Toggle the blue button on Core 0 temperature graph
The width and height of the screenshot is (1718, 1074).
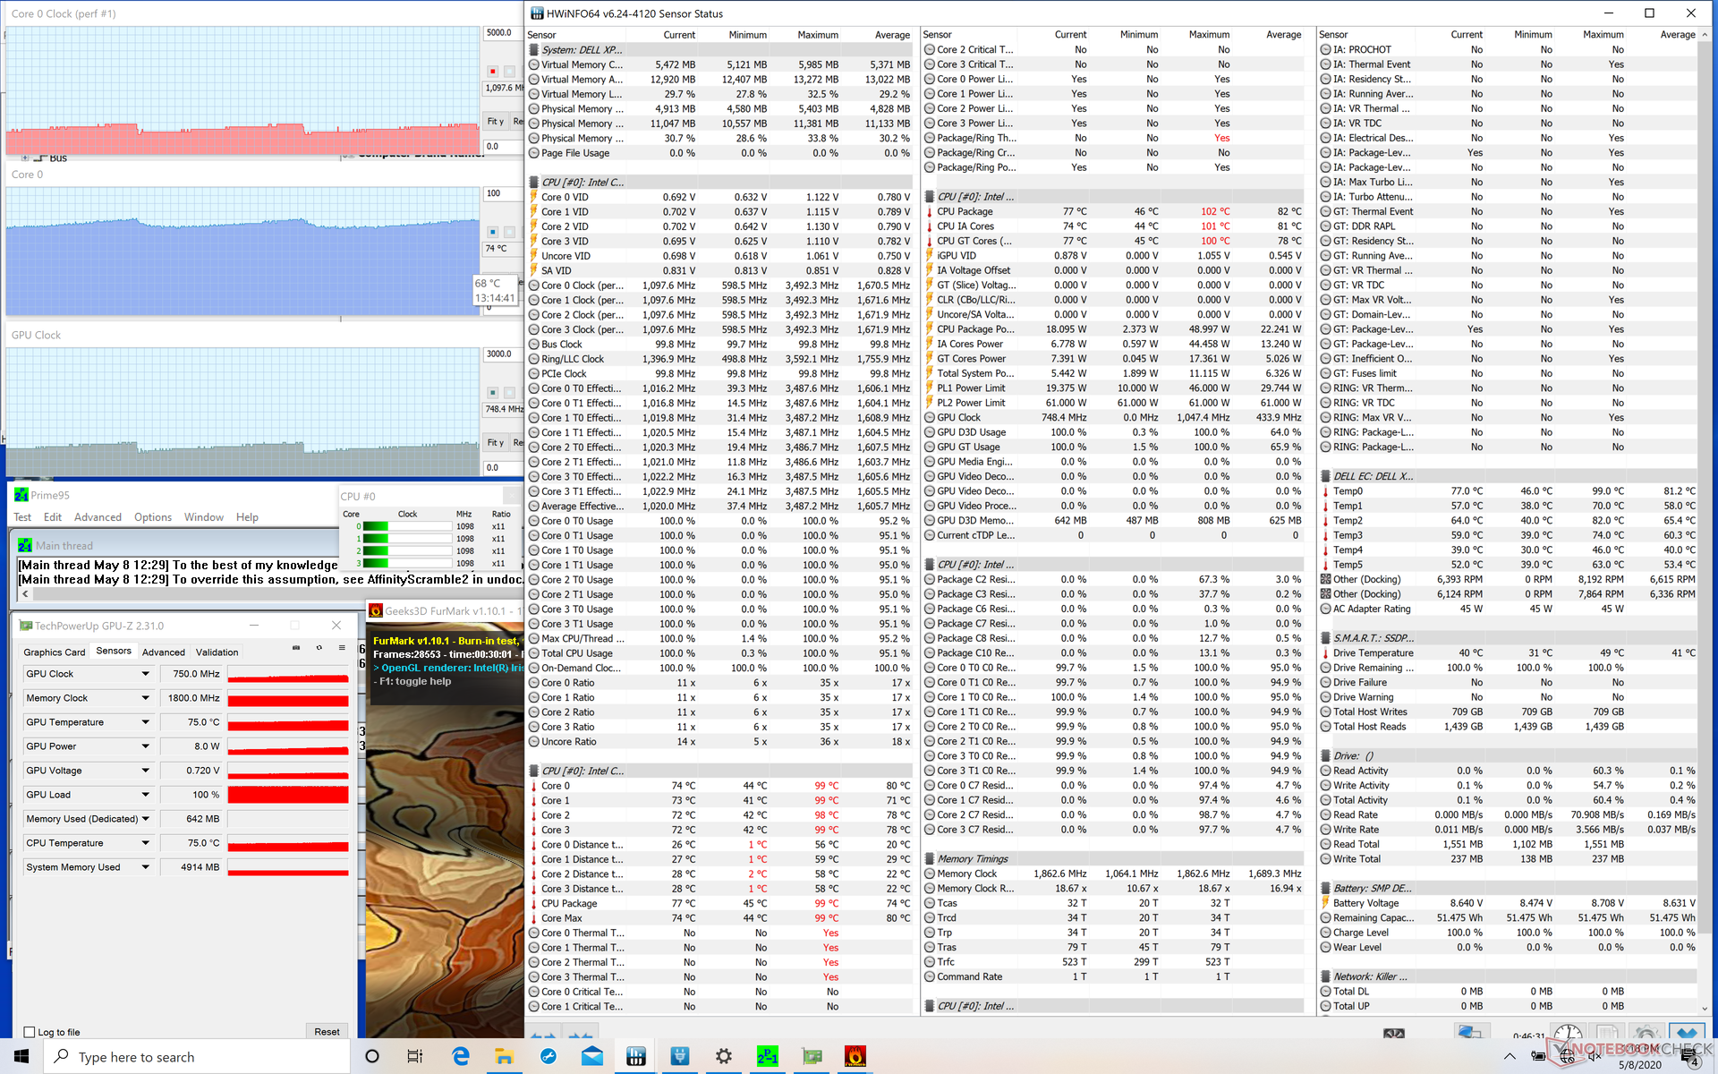[492, 232]
